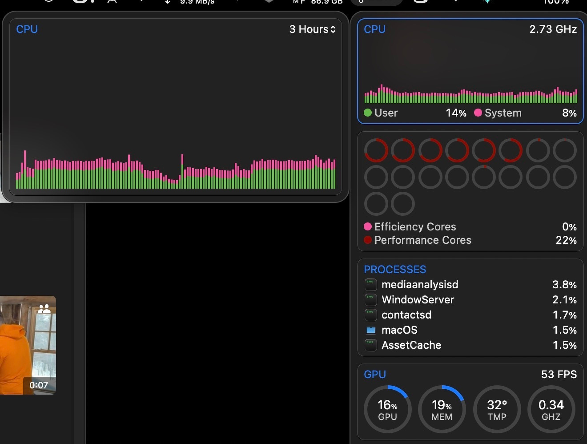Viewport: 587px width, 444px height.
Task: Click the WindowServer process icon
Action: 370,300
